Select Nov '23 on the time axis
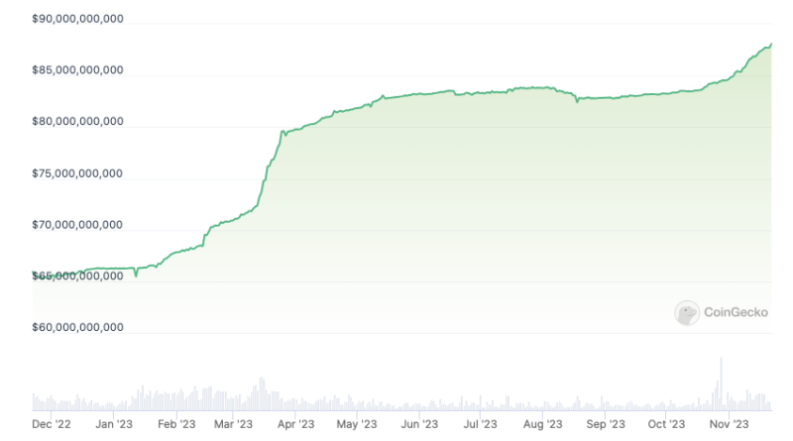 pyautogui.click(x=726, y=423)
